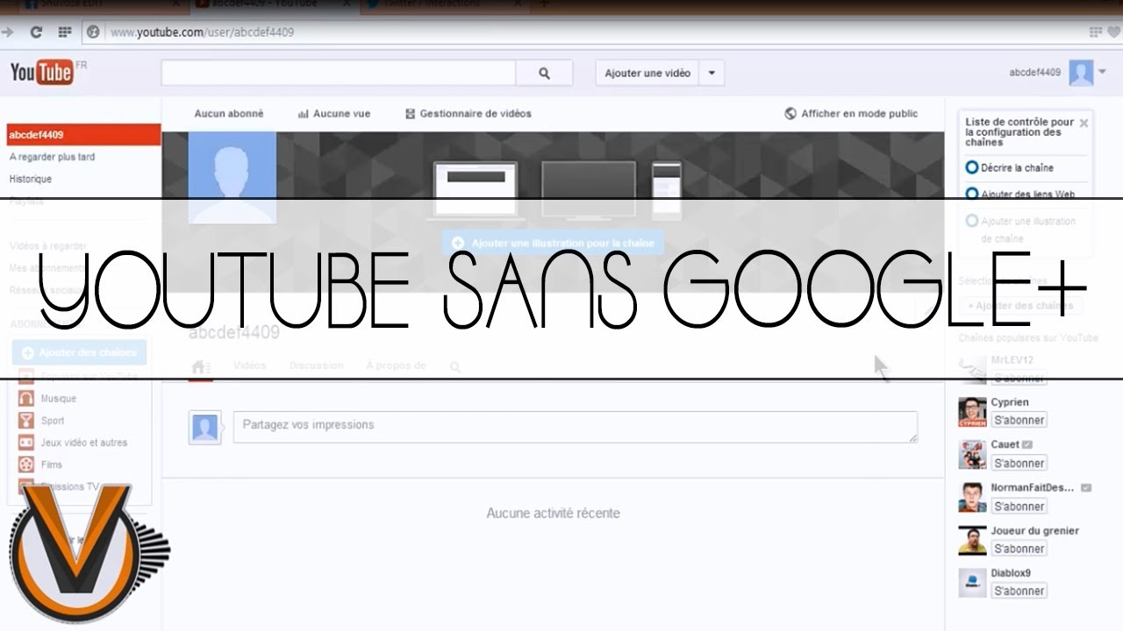Click the channel profile picture placeholder
Image resolution: width=1123 pixels, height=631 pixels.
(232, 176)
